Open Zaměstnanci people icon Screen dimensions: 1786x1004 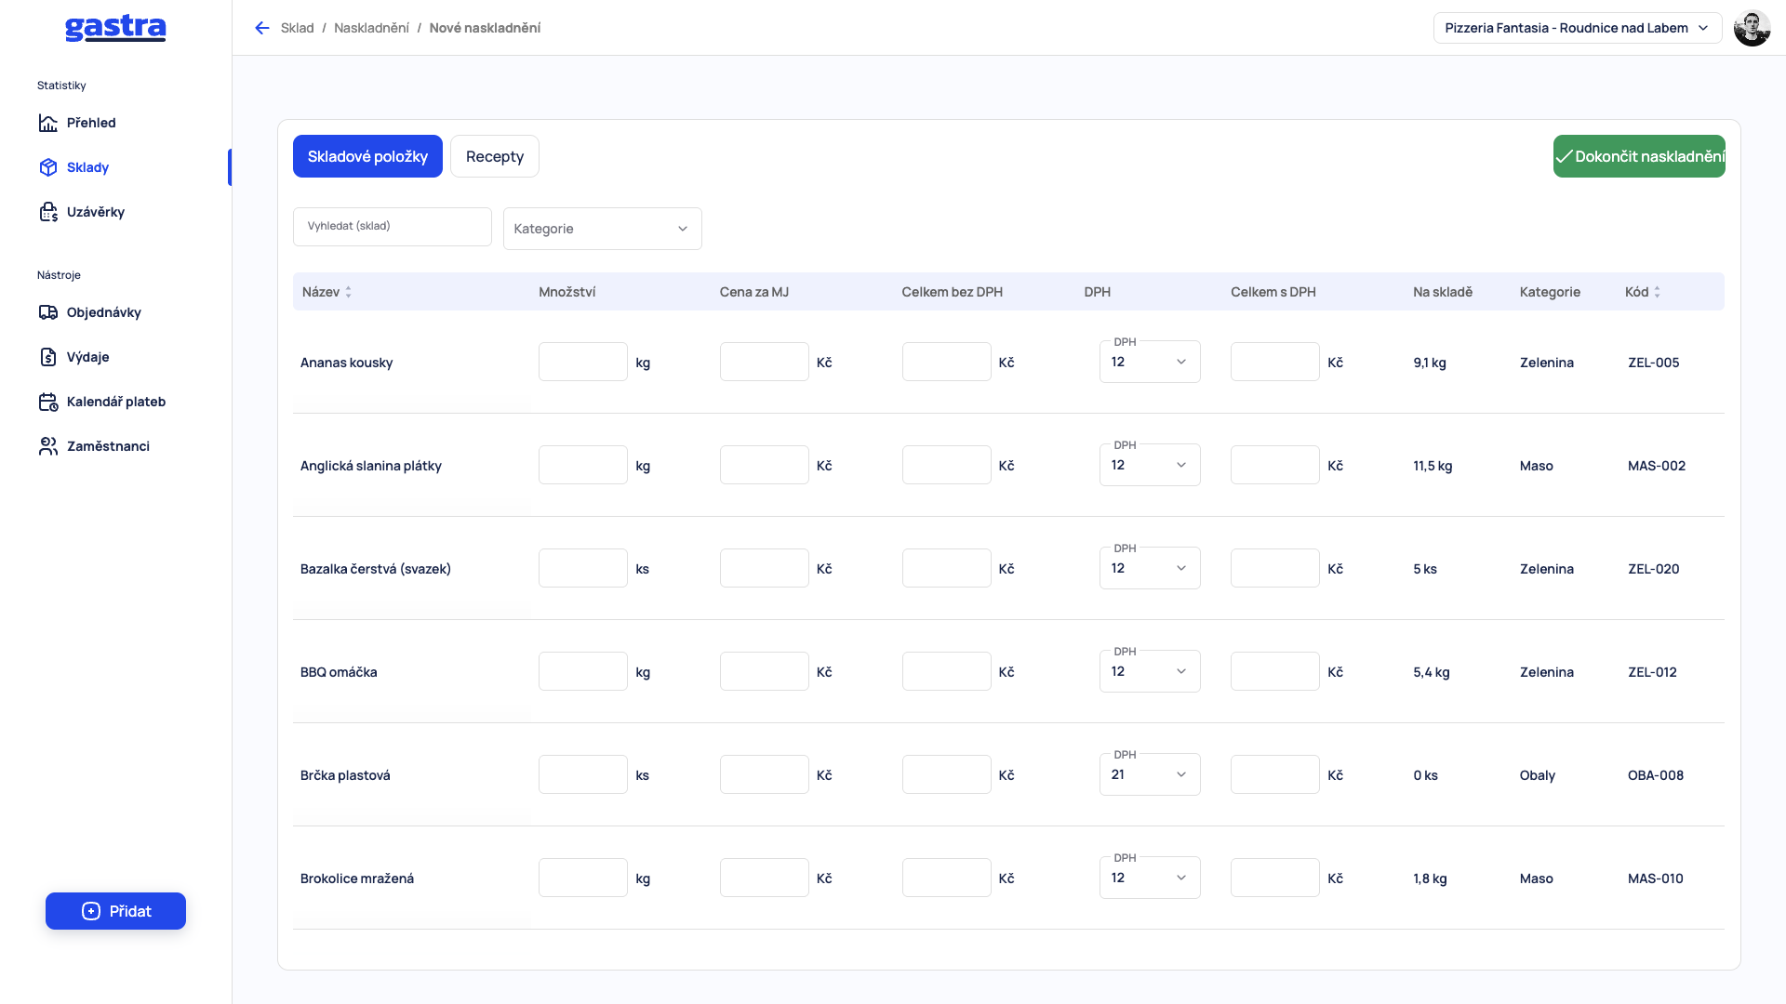click(48, 446)
